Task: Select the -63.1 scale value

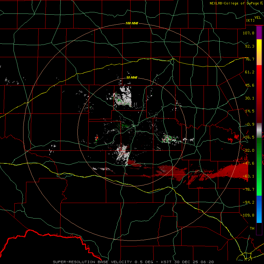Action: [x=248, y=176]
